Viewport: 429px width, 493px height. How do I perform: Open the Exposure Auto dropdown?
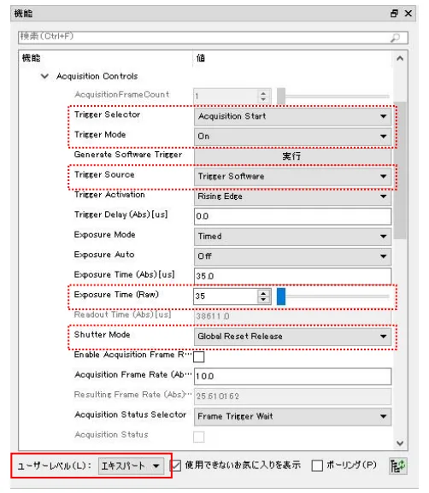(292, 256)
